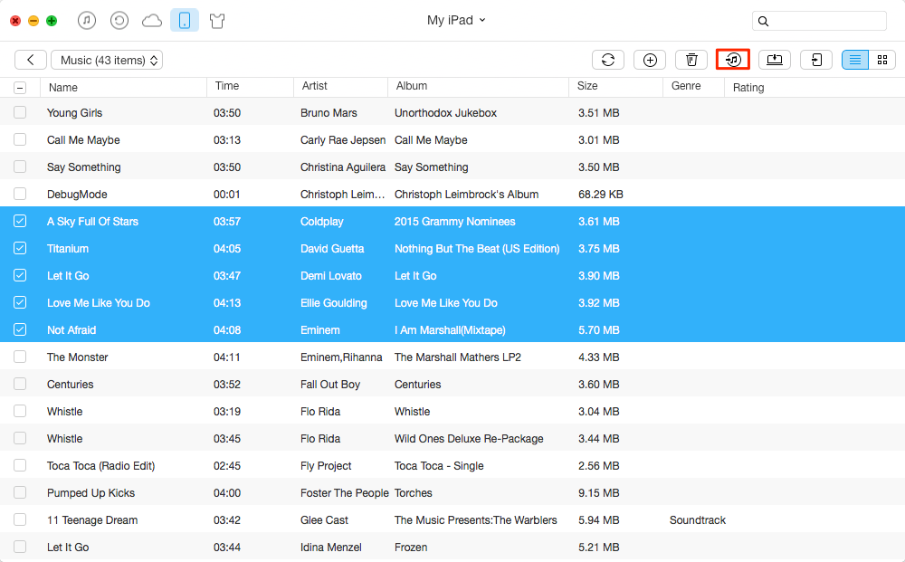Tick the Fall Out Boy song checkbox

tap(20, 384)
